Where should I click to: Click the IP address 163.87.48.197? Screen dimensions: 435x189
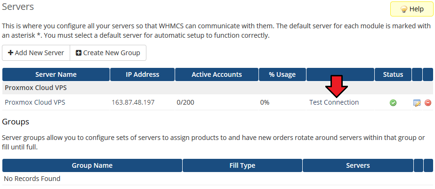(133, 102)
